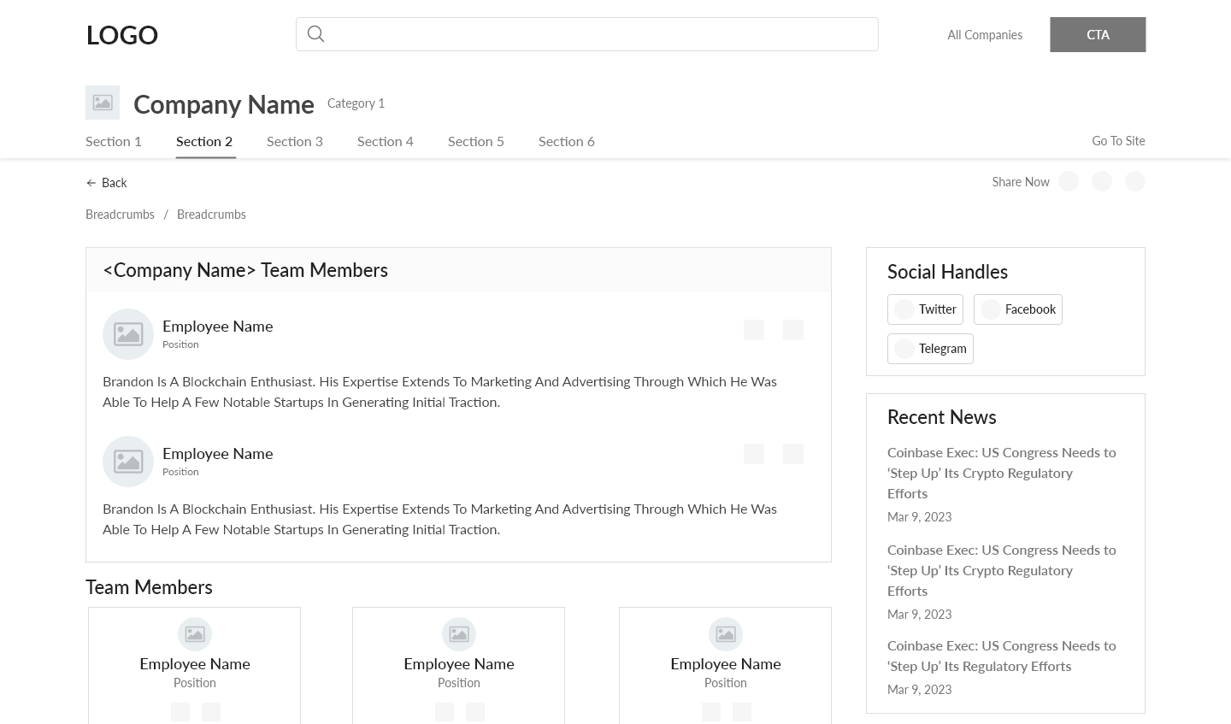The width and height of the screenshot is (1231, 724).
Task: Open the first Coinbase Exec news headline
Action: 1002,473
